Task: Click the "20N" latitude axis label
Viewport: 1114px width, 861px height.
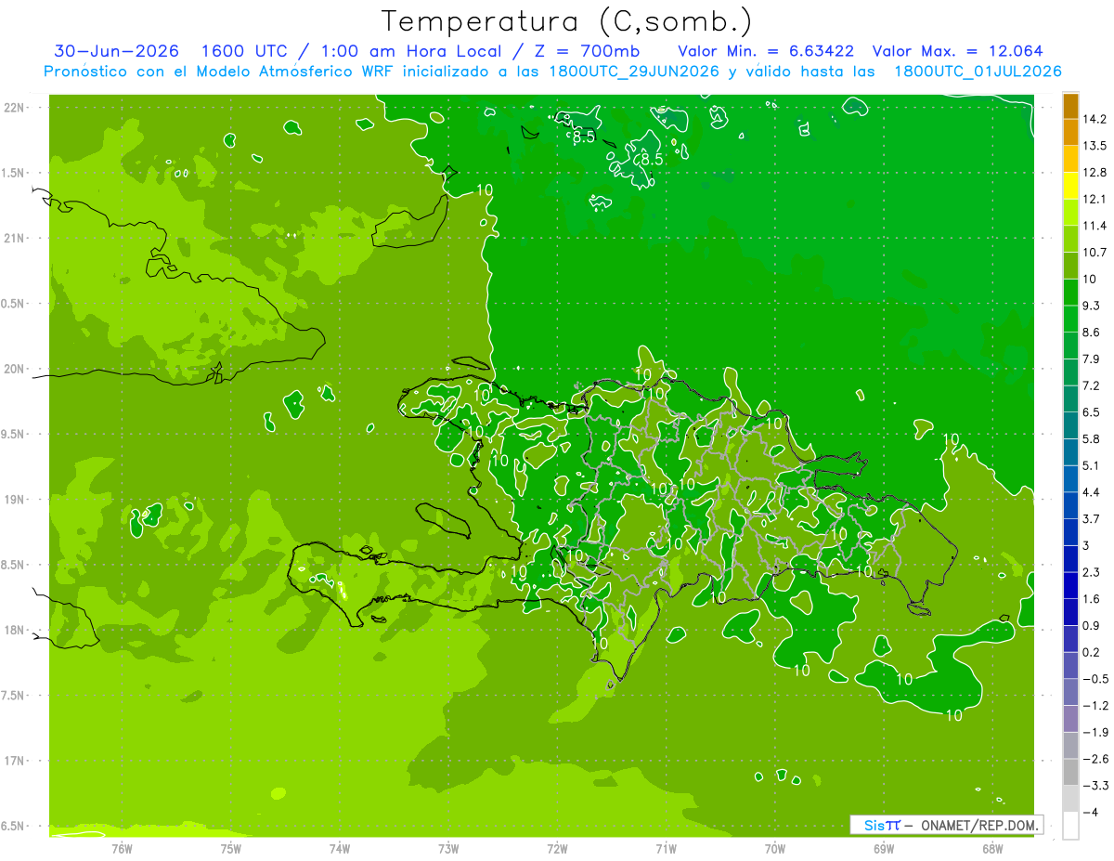Action: tap(15, 369)
